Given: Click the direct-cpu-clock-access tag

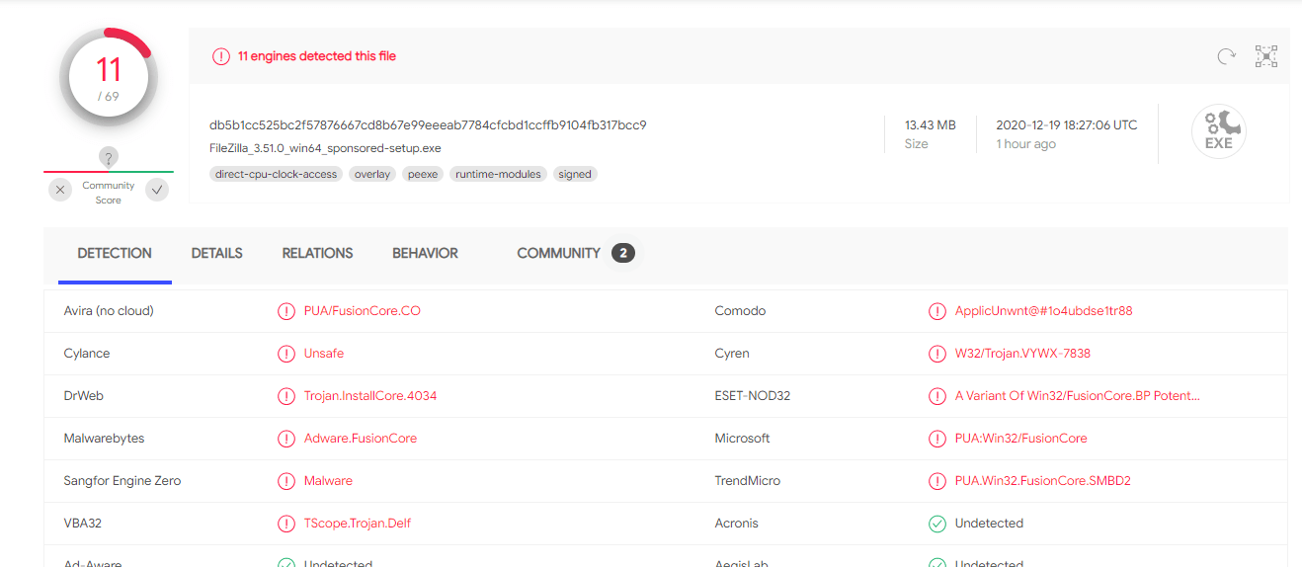Looking at the screenshot, I should pos(276,174).
